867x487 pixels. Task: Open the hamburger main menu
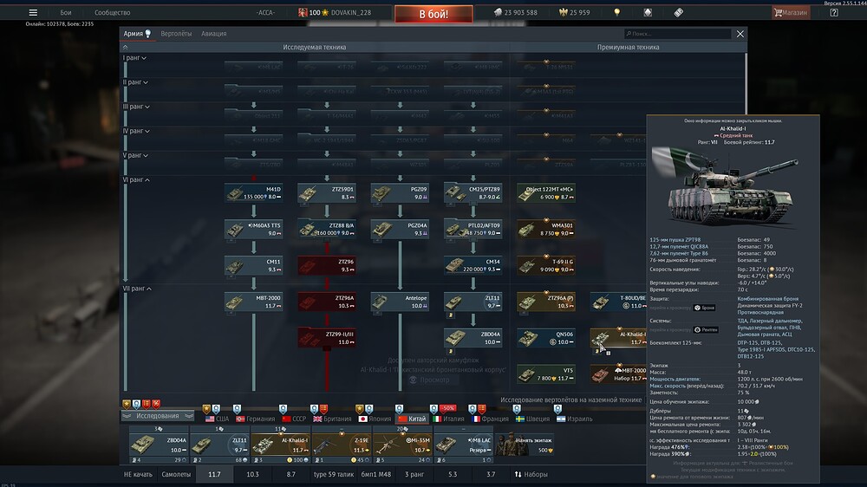[33, 12]
